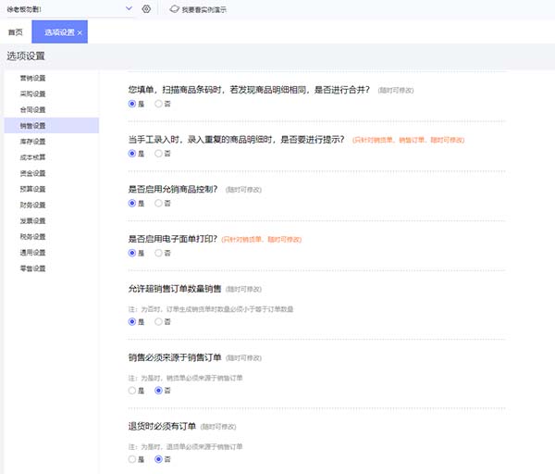
Task: Select the 选项设置 tab
Action: click(x=58, y=32)
